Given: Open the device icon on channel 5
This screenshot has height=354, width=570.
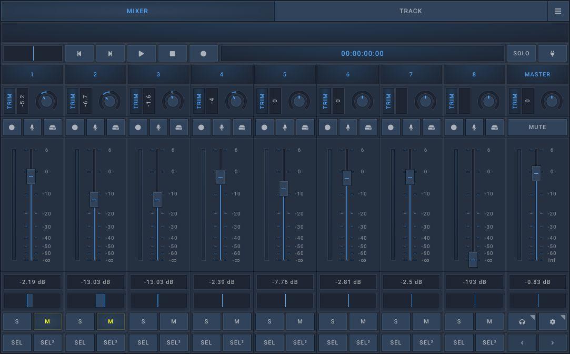Looking at the screenshot, I should click(x=305, y=127).
